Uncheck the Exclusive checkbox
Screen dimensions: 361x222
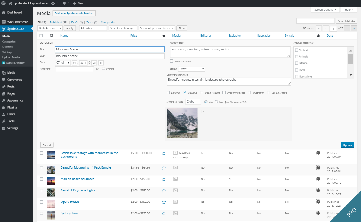pyautogui.click(x=185, y=93)
